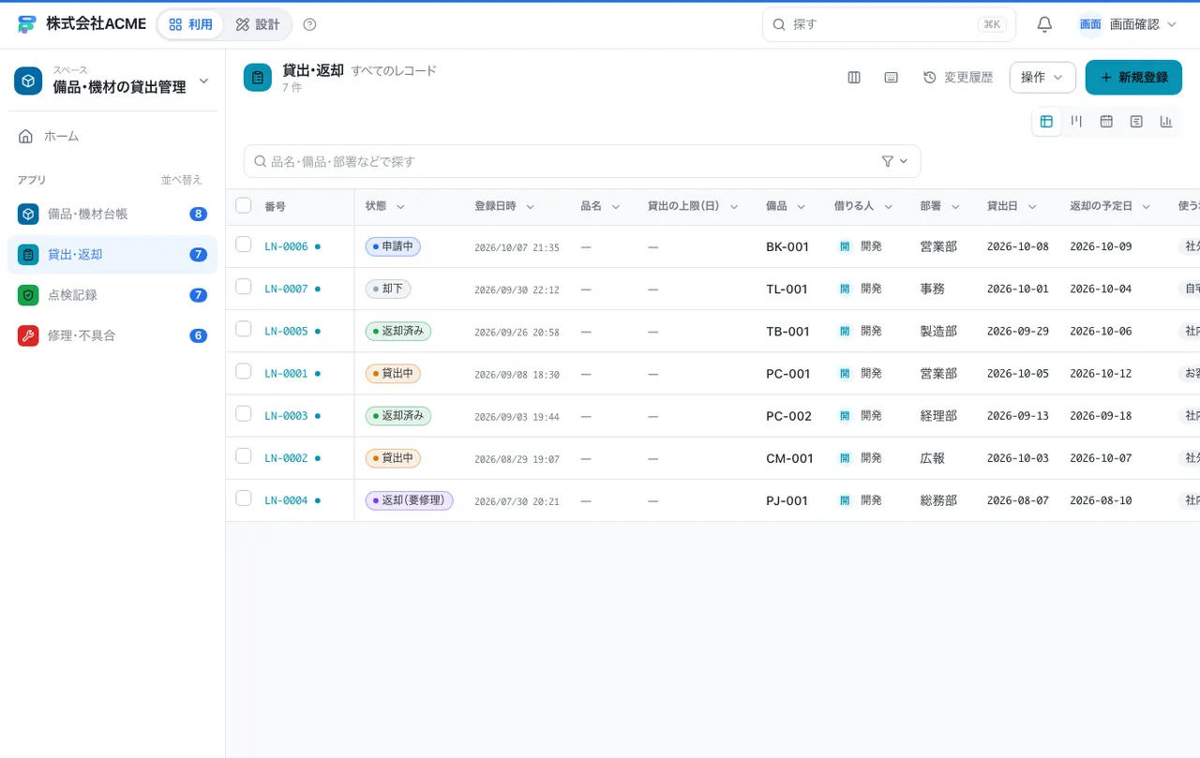This screenshot has width=1200, height=758.
Task: Switch to the 設計 mode tab
Action: tap(258, 24)
